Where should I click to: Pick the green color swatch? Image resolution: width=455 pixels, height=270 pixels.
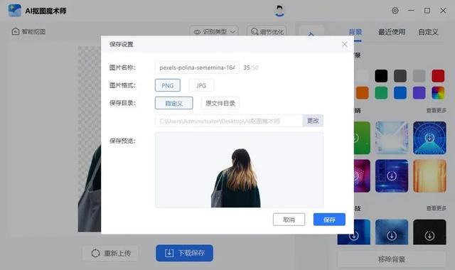(381, 93)
